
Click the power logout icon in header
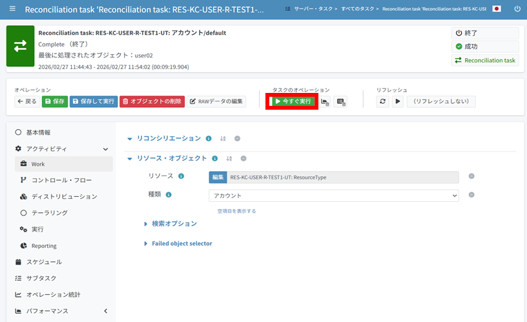(517, 9)
